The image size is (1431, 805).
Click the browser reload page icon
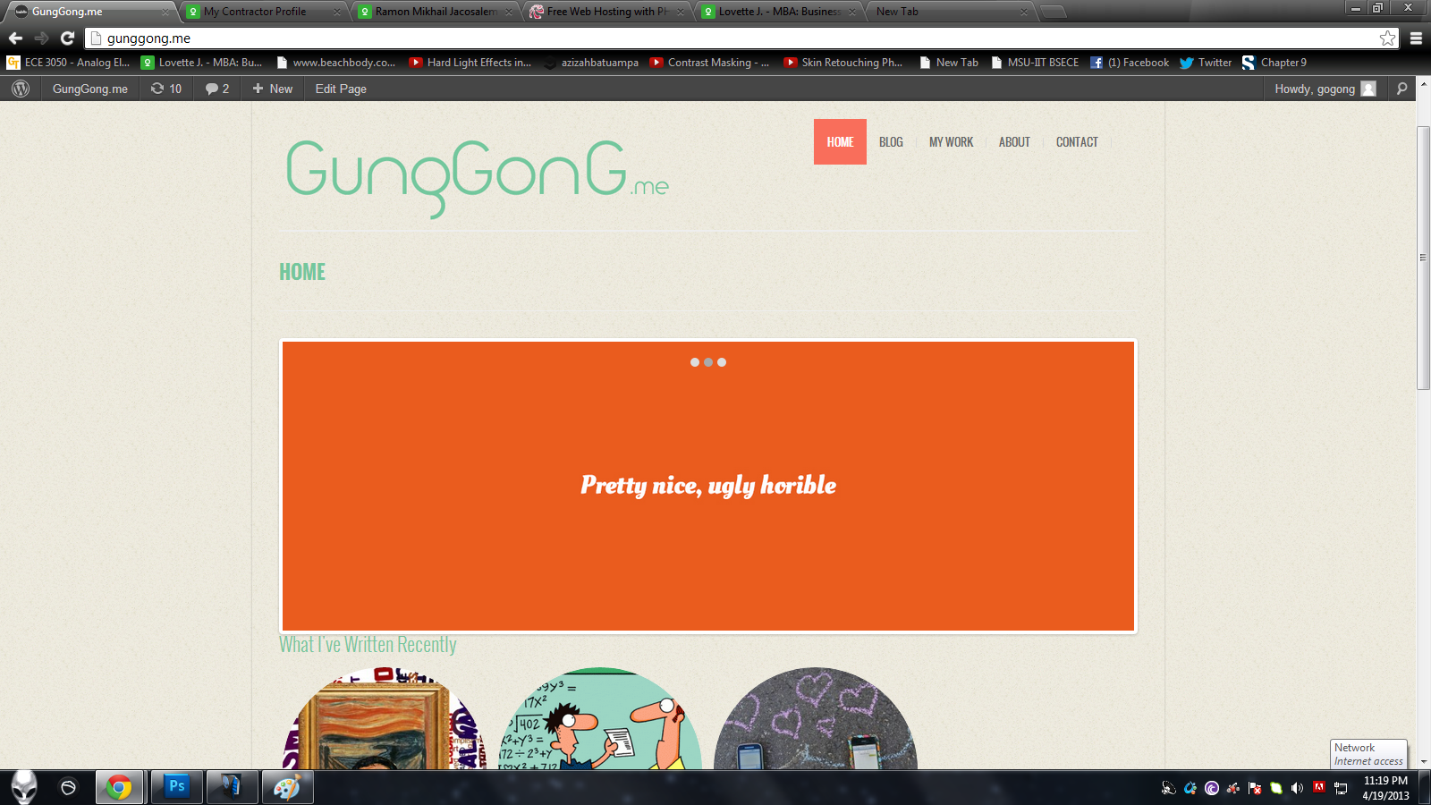[x=67, y=38]
